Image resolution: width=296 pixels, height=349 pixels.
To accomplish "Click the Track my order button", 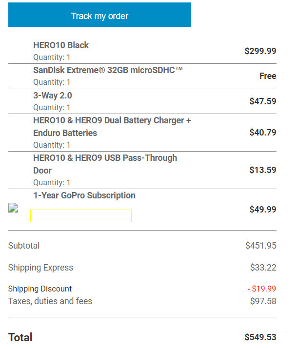I will pos(99,15).
